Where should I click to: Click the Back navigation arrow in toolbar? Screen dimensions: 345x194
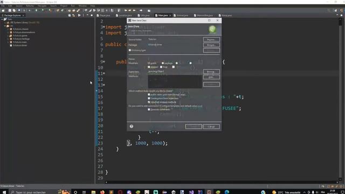(134, 10)
